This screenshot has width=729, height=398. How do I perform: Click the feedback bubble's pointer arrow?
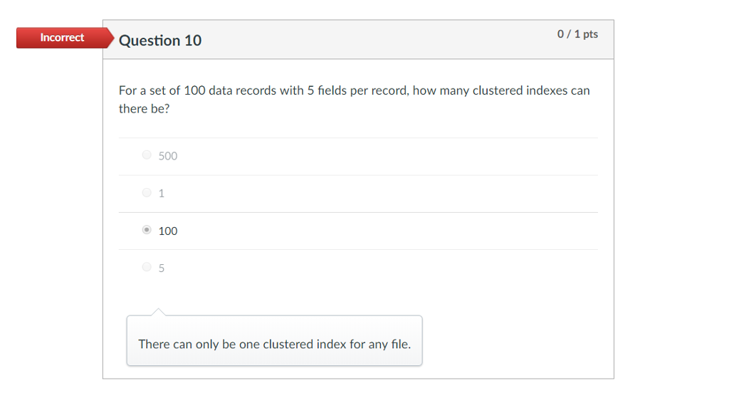point(158,312)
